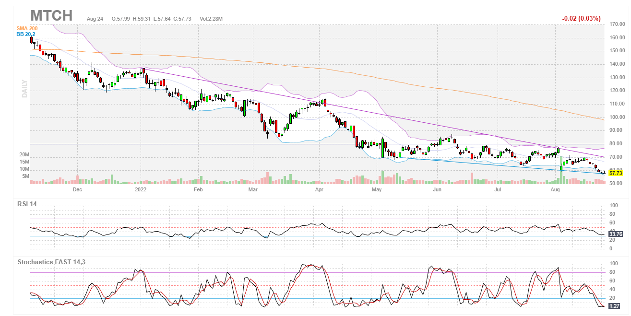Image resolution: width=631 pixels, height=316 pixels.
Task: Click the 100.00 price axis label
Action: pyautogui.click(x=616, y=117)
